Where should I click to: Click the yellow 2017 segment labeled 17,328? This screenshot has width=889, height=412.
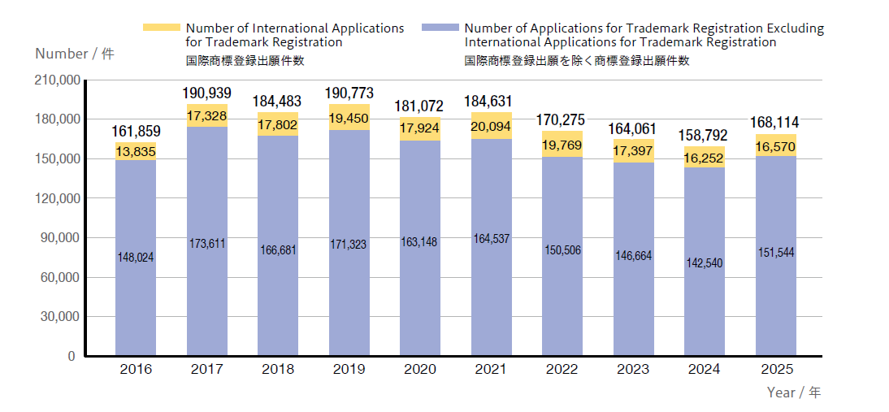pyautogui.click(x=206, y=116)
